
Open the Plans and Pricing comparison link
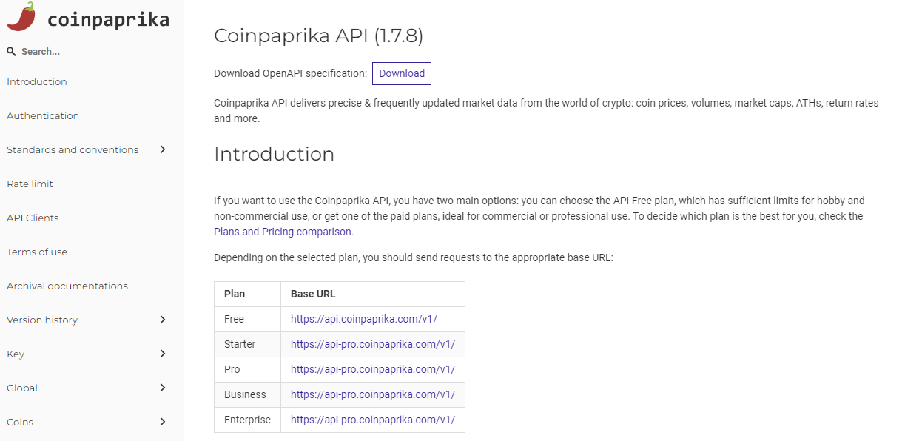click(283, 232)
